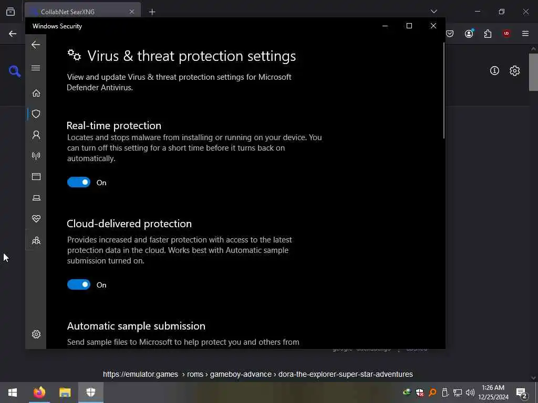Click the Windows Security taskbar button
538x403 pixels.
pos(91,393)
